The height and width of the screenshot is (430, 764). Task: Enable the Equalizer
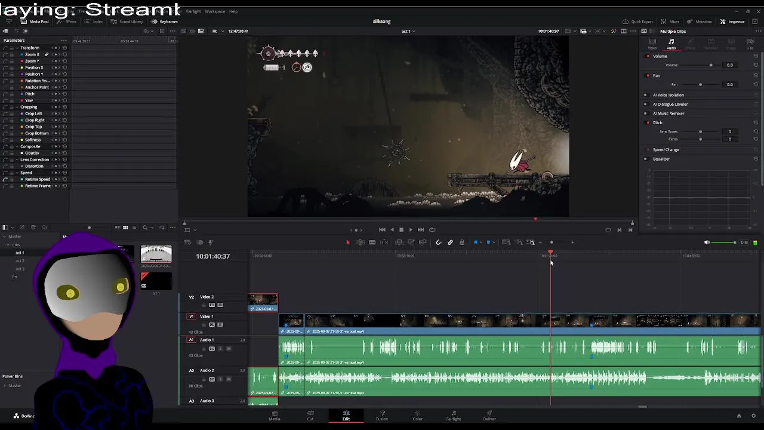coord(645,159)
